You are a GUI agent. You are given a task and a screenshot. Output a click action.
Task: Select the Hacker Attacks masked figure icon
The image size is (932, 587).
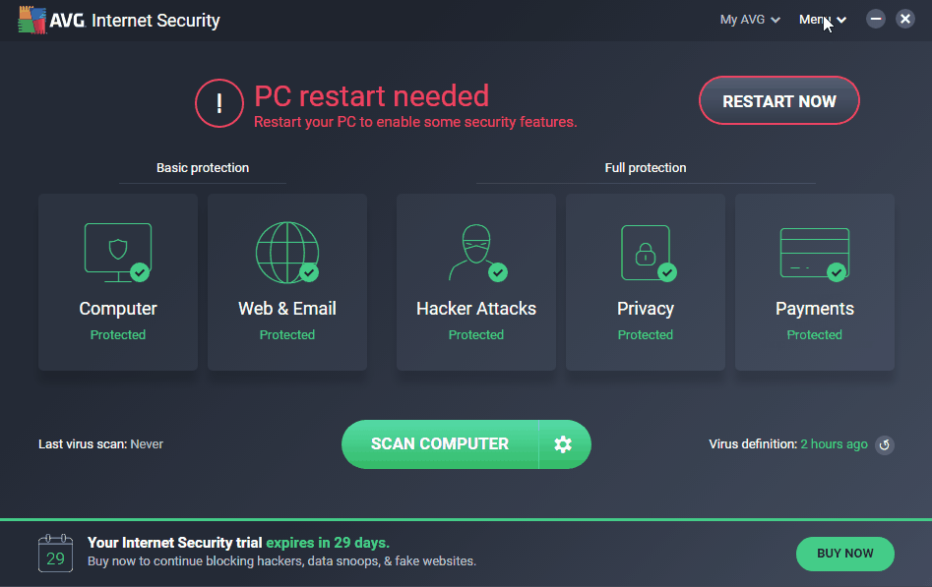point(475,252)
